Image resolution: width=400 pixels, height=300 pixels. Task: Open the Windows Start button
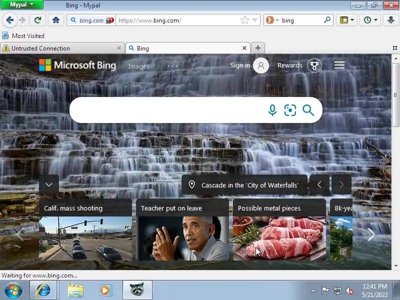click(x=13, y=290)
